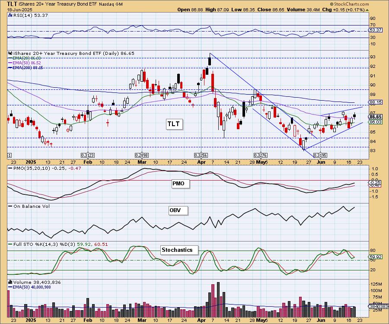
Task: Click the RSI(14) indicator icon
Action: pos(10,16)
